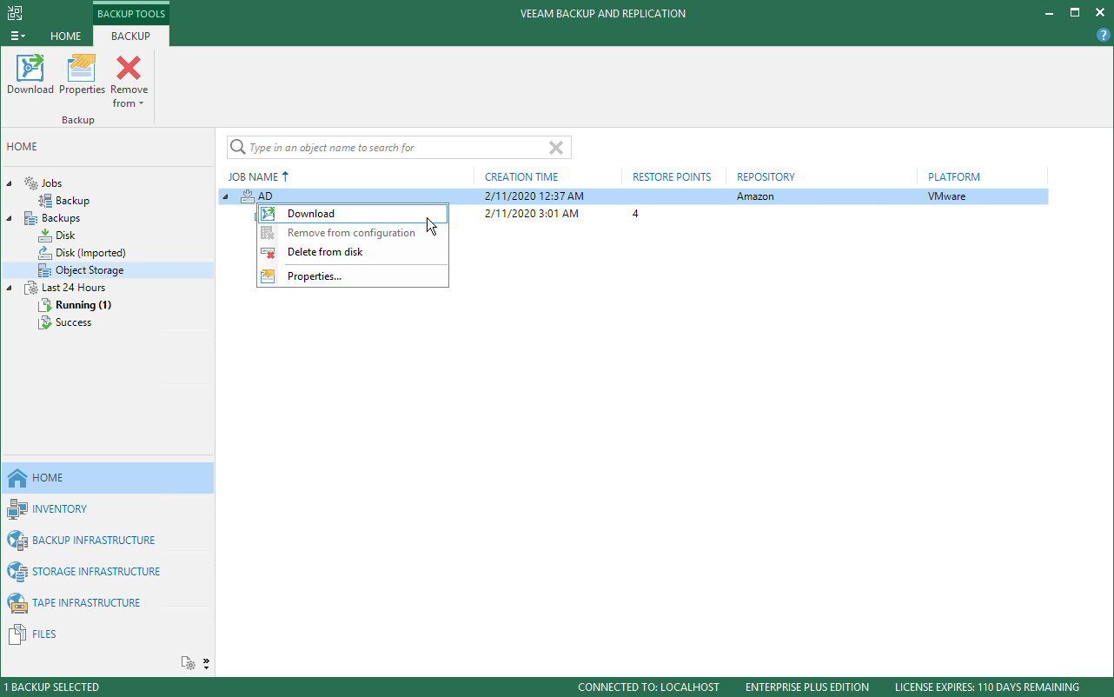The image size is (1114, 697).
Task: Click the BACKUP INFRASTRUCTURE navigation icon
Action: pos(17,541)
